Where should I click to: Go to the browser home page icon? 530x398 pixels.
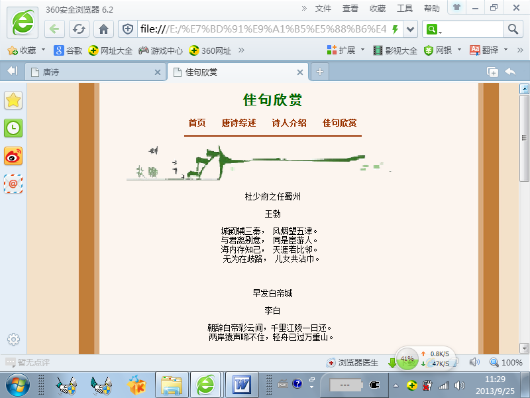pos(103,29)
